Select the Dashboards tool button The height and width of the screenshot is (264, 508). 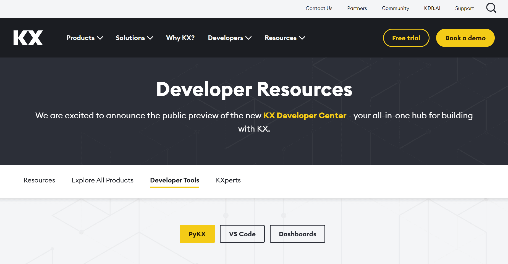point(297,234)
